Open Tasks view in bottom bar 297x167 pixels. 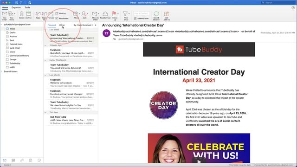[31, 160]
